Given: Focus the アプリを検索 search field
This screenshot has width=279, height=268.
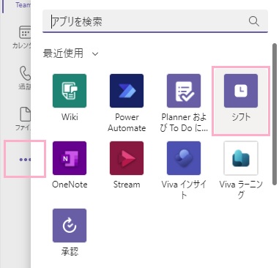Looking at the screenshot, I should tap(155, 21).
